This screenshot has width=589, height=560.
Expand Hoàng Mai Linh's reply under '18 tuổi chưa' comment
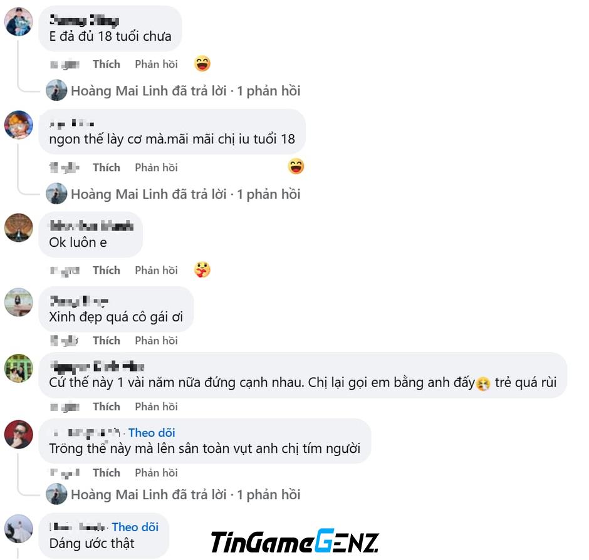coord(185,91)
